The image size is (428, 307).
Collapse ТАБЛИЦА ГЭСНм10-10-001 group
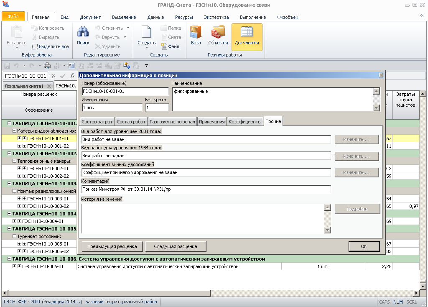pyautogui.click(x=10, y=124)
